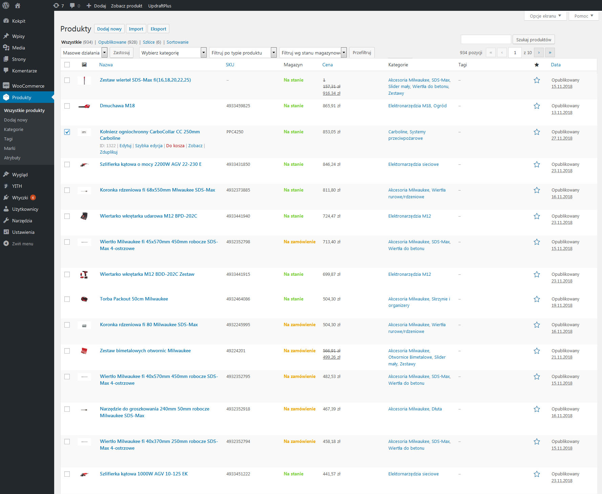Click the Import button

coord(136,29)
